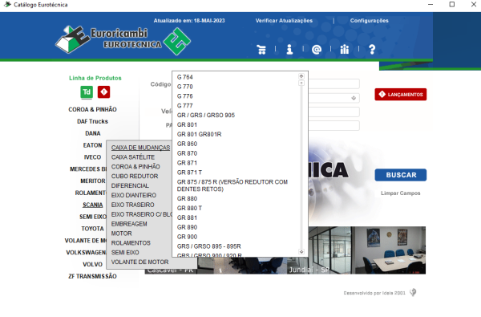
Task: Select ZF TRANSMISSÃO brand
Action: point(92,276)
